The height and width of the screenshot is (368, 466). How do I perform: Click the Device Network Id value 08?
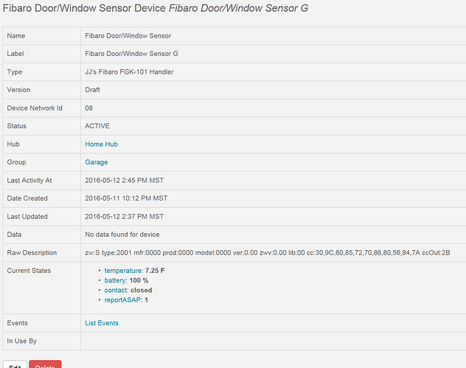click(x=88, y=108)
